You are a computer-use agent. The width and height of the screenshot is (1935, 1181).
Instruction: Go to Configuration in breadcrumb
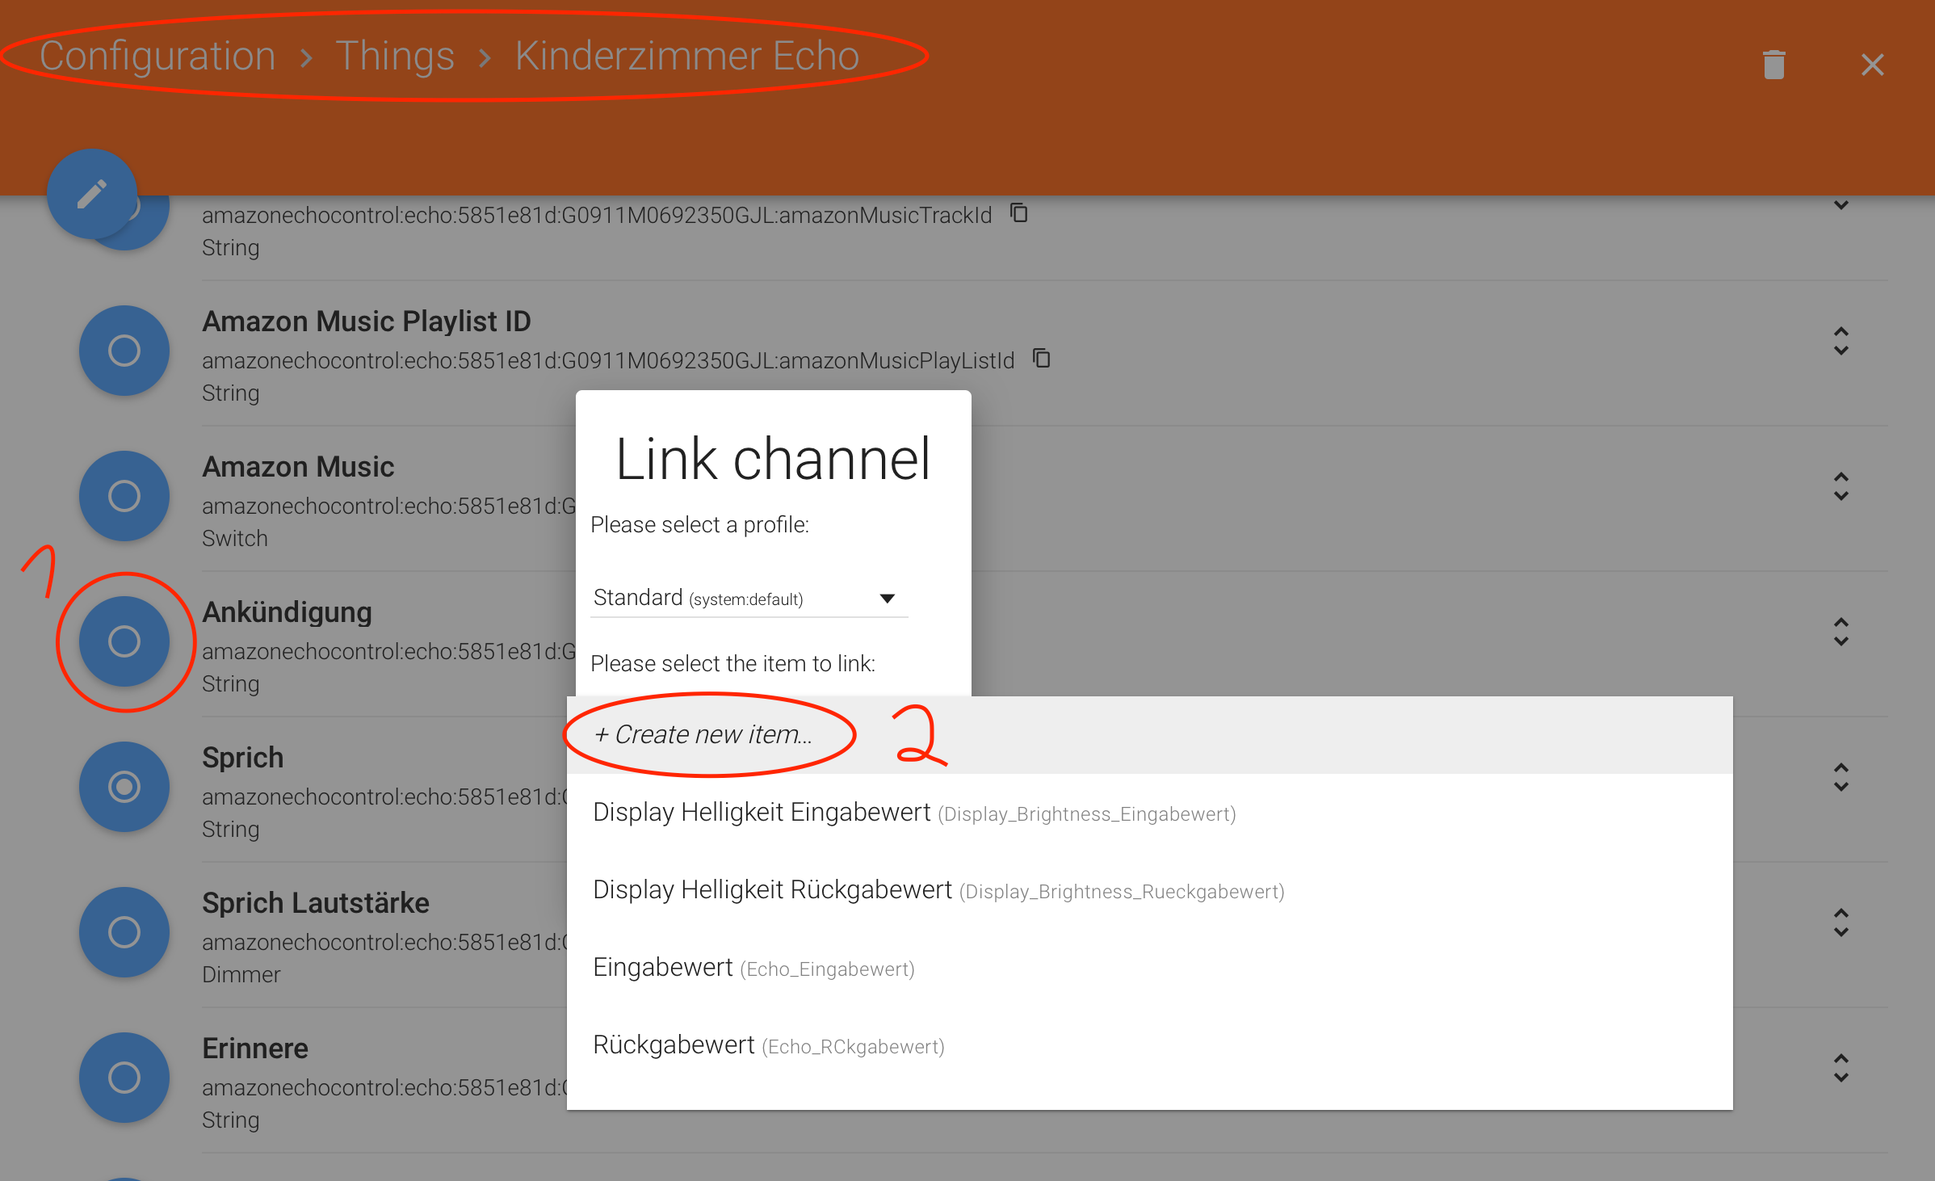(x=158, y=57)
